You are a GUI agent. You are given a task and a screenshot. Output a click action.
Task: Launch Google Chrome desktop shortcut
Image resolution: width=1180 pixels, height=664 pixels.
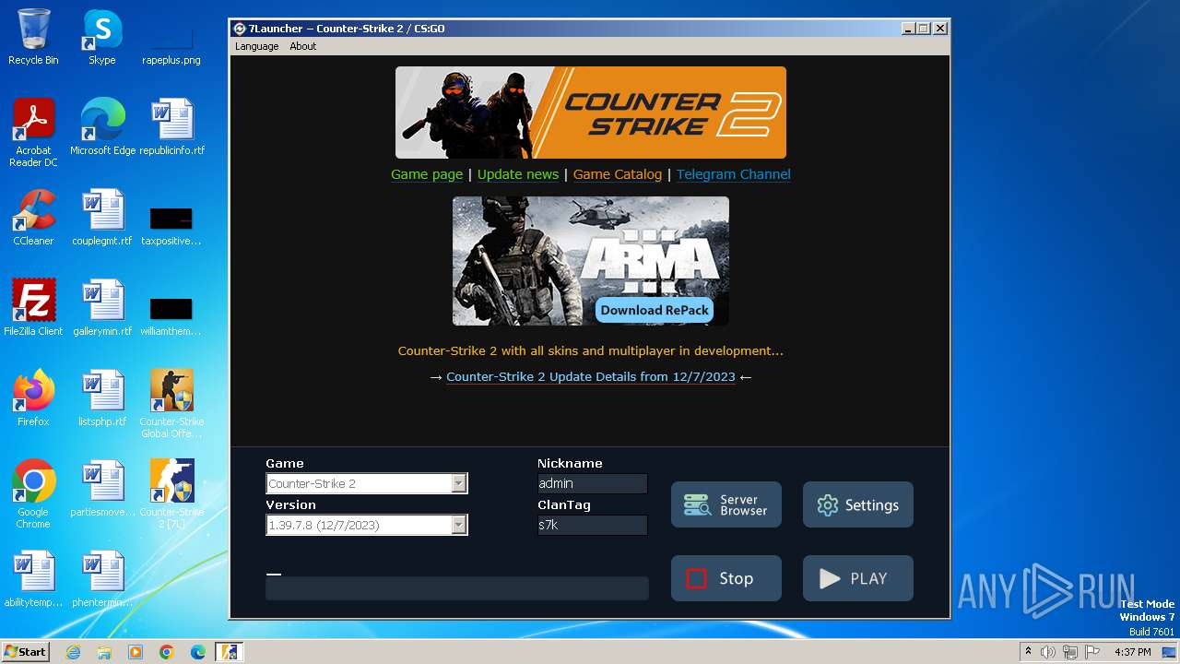[x=33, y=493]
